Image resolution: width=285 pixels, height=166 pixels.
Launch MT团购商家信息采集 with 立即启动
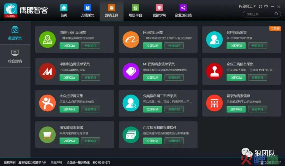tap(153, 77)
